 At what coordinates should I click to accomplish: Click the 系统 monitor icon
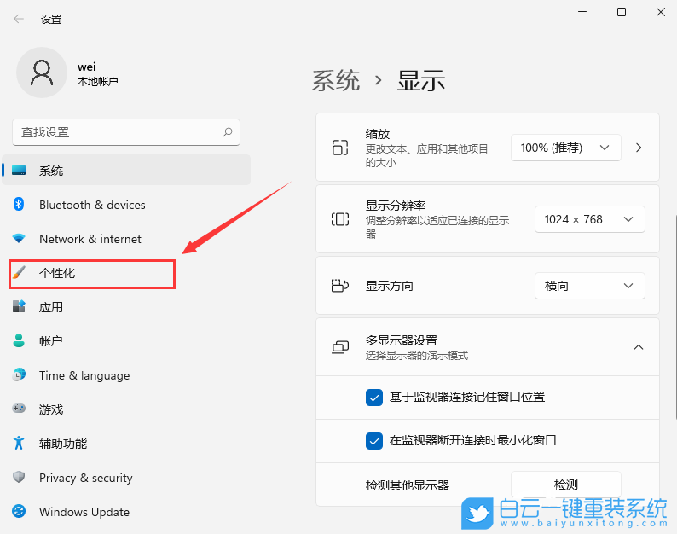point(19,171)
